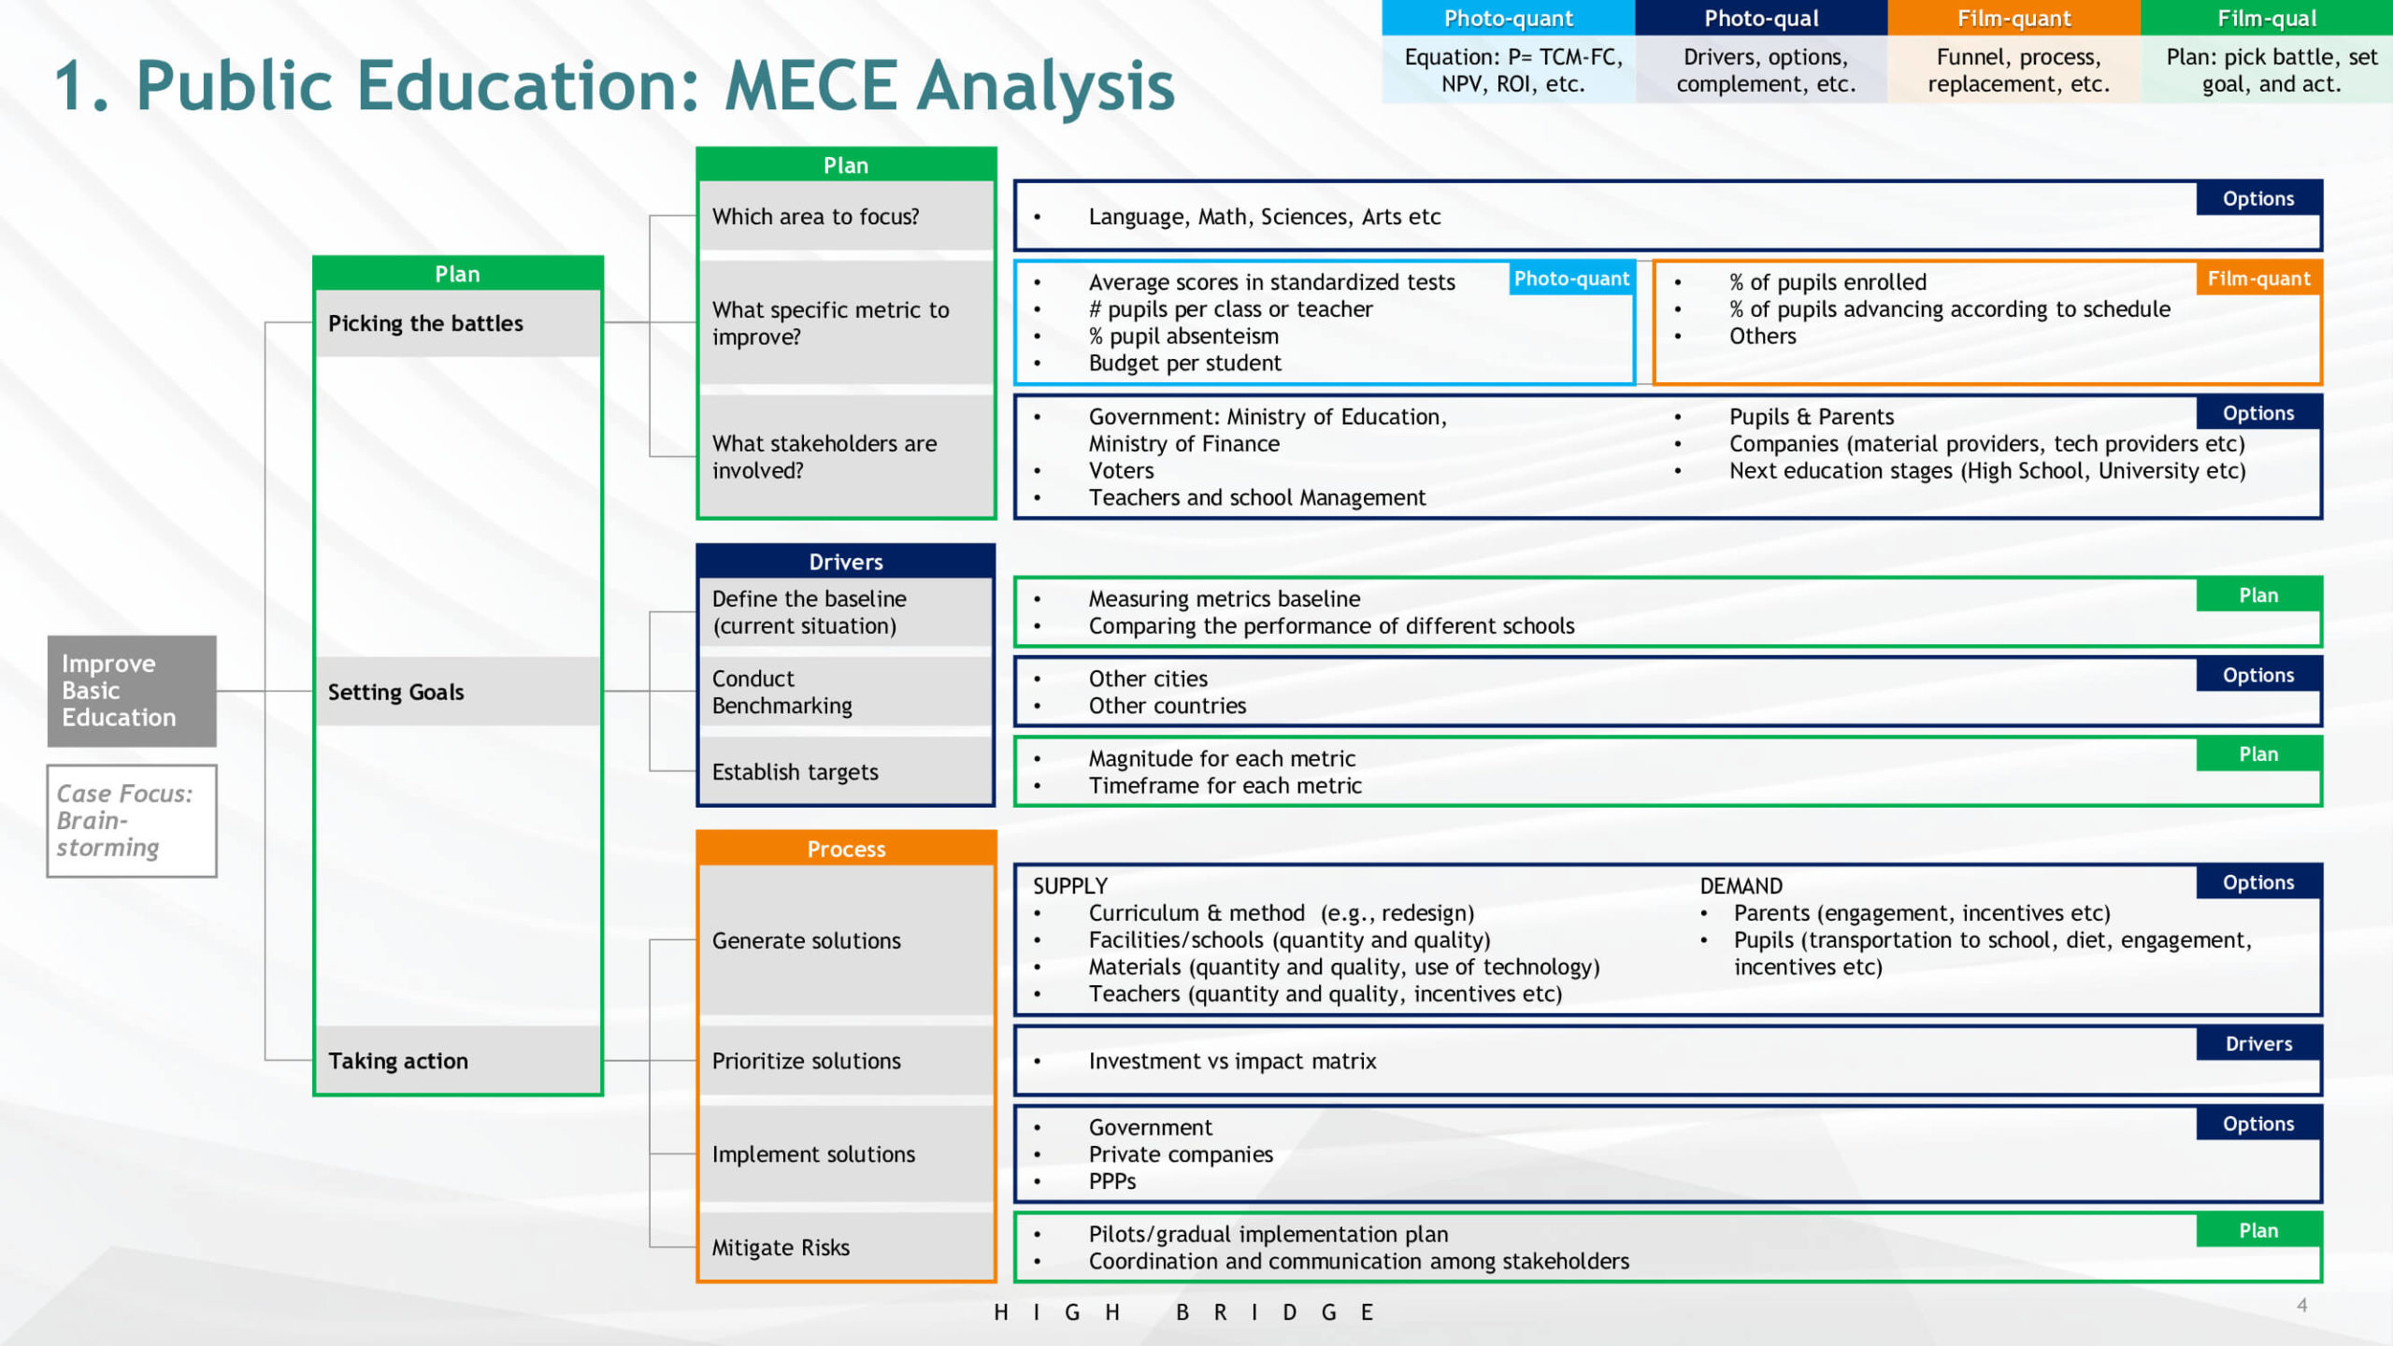Click the Drivers tag on Investment matrix row
2393x1346 pixels.
pyautogui.click(x=2257, y=1044)
